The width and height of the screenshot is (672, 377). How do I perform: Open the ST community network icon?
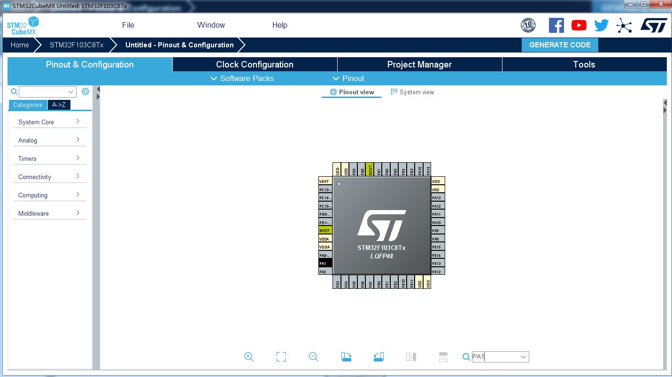point(624,25)
